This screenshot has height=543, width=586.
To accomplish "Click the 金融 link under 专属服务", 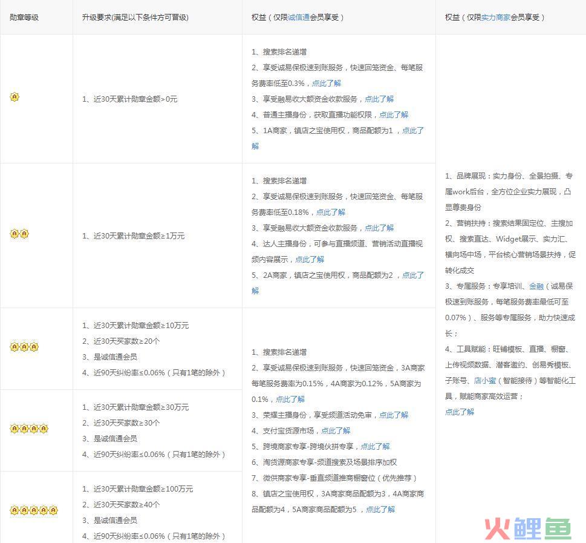I will coord(536,287).
